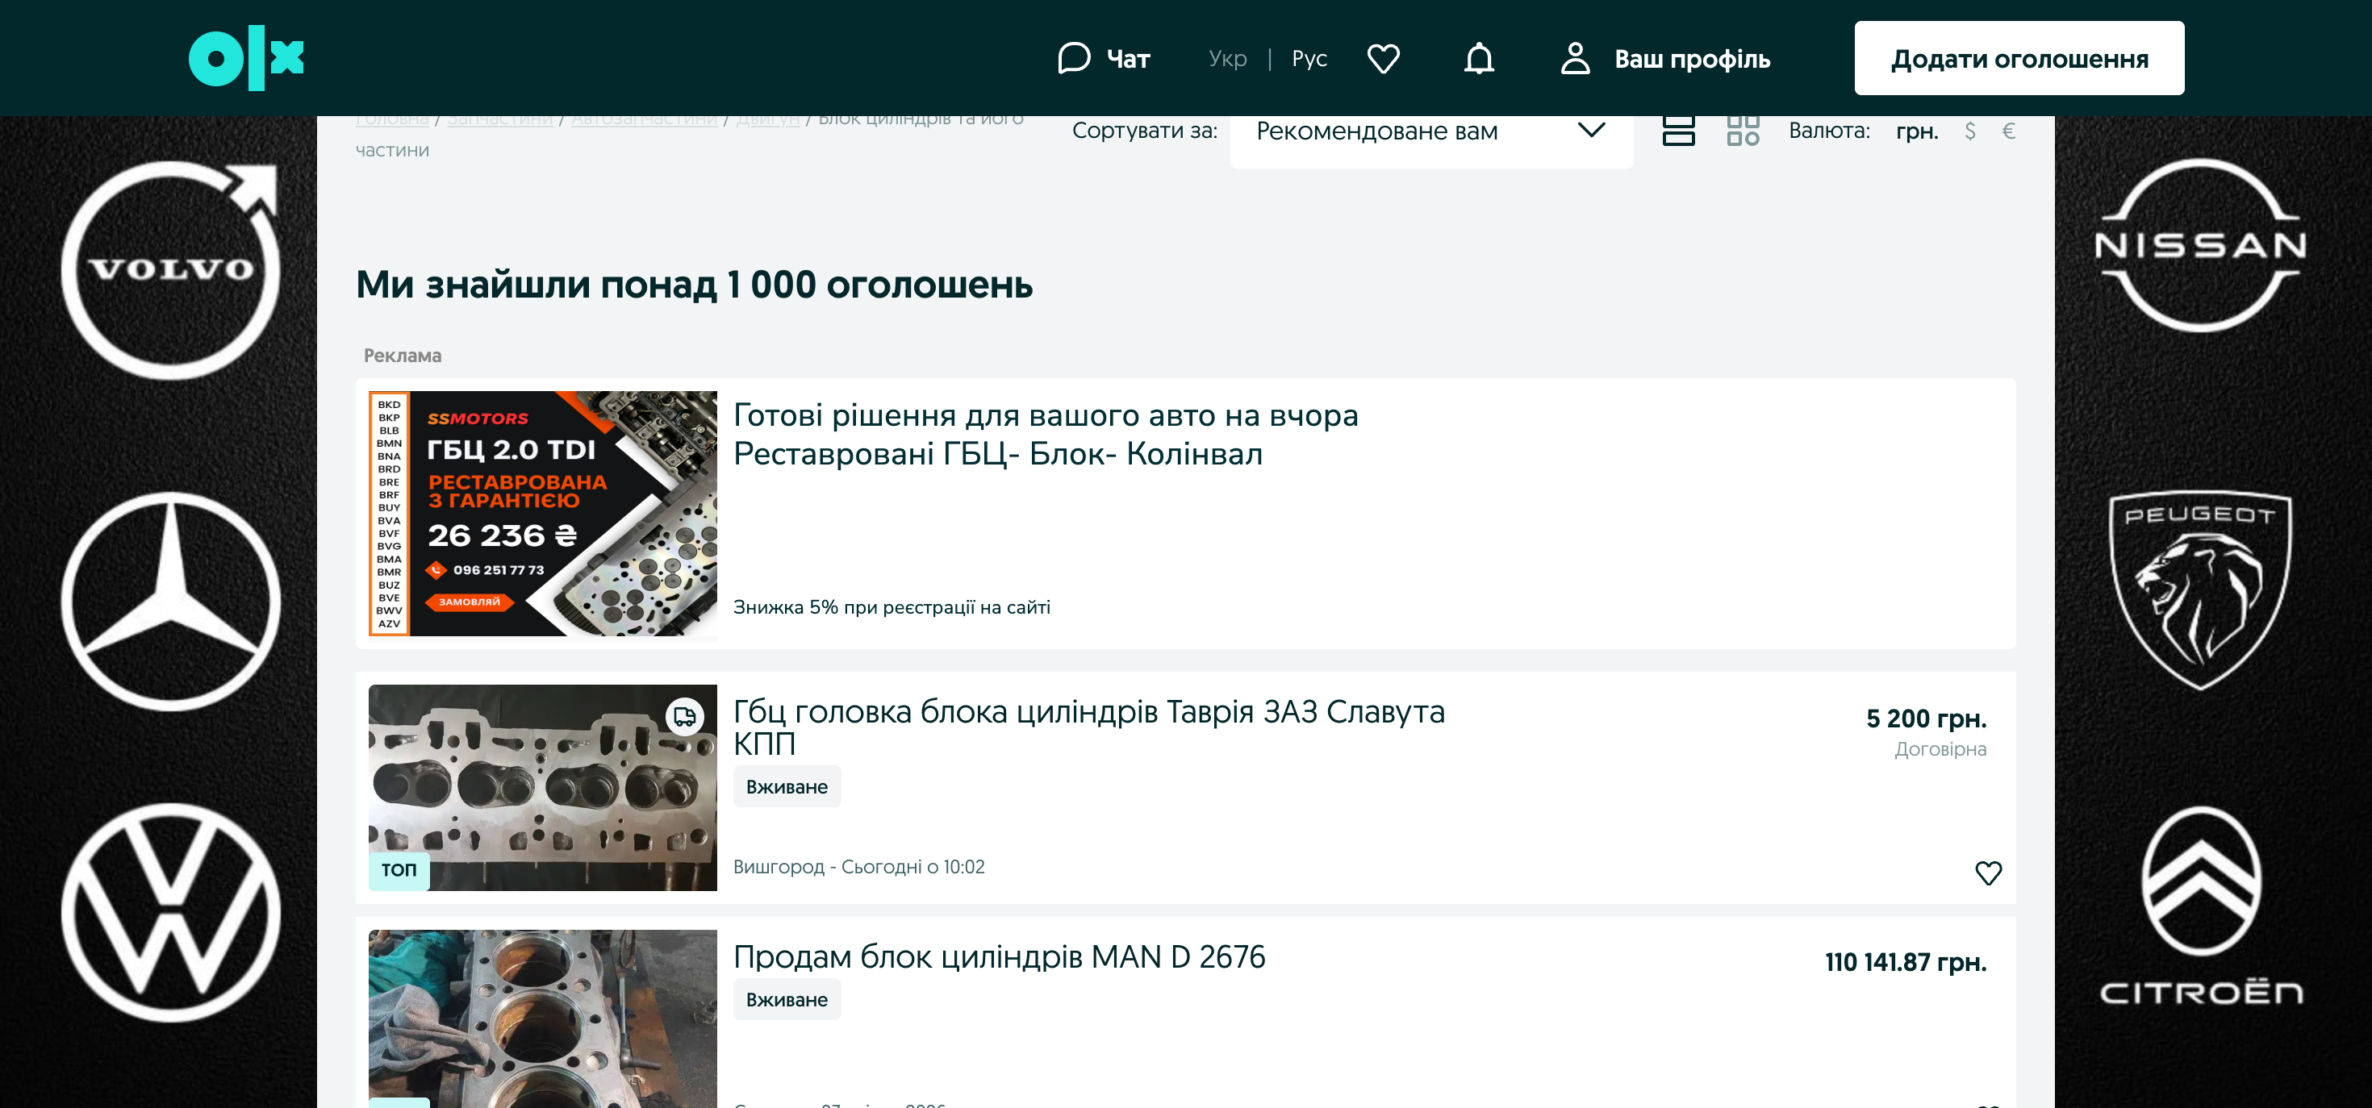
Task: Open notifications bell icon
Action: click(1479, 58)
